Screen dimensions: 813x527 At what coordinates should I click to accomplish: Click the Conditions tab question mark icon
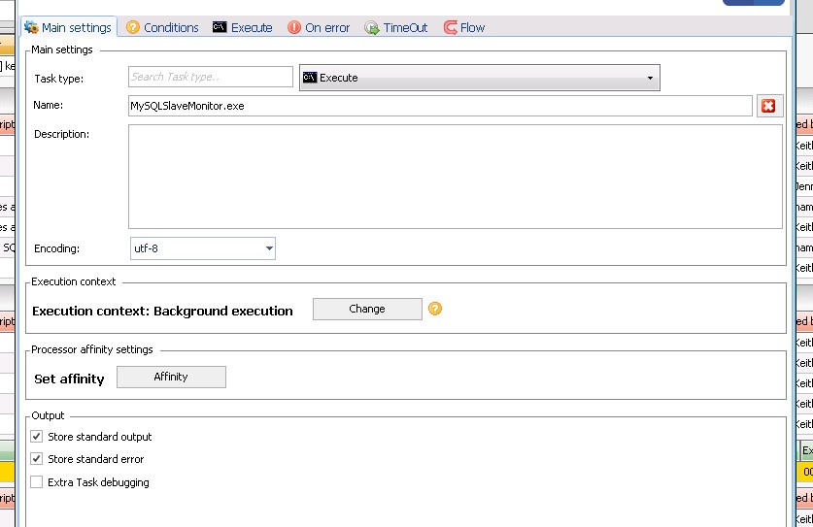[x=133, y=27]
